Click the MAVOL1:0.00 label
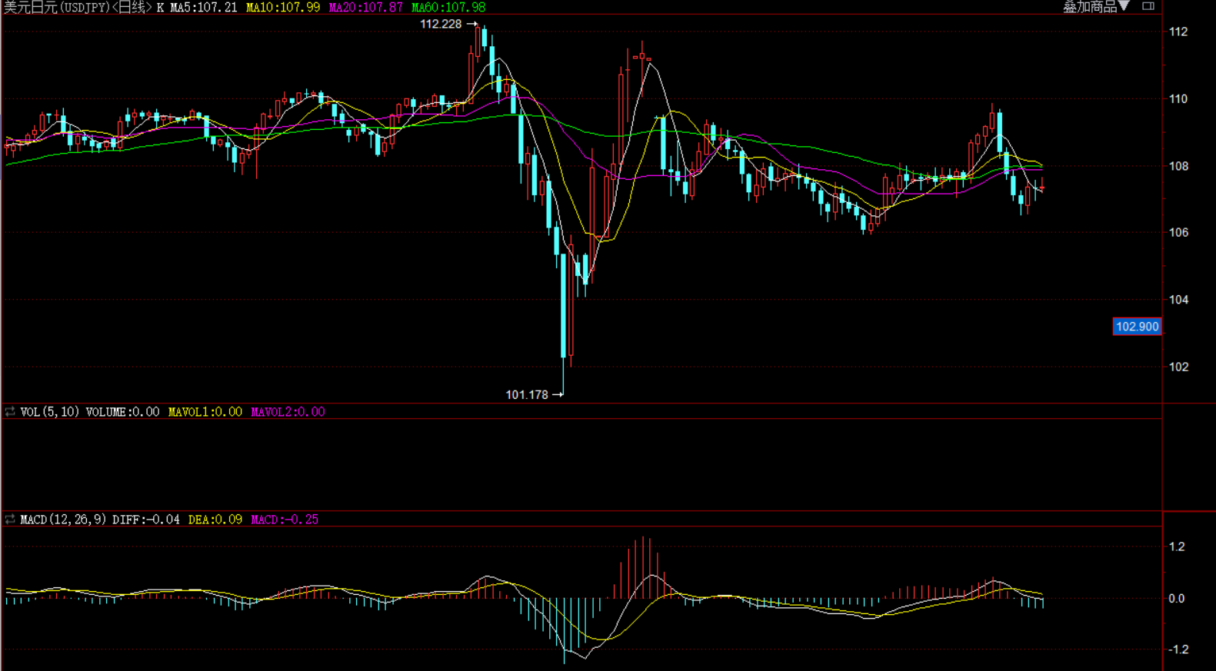Screen dimensions: 1216x671 click(205, 412)
